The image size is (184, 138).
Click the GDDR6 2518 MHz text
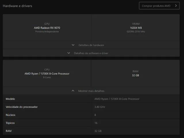point(136,32)
